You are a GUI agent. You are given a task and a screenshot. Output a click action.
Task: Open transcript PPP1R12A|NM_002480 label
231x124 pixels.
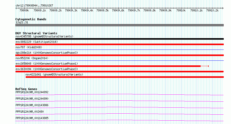pyautogui.click(x=30, y=112)
